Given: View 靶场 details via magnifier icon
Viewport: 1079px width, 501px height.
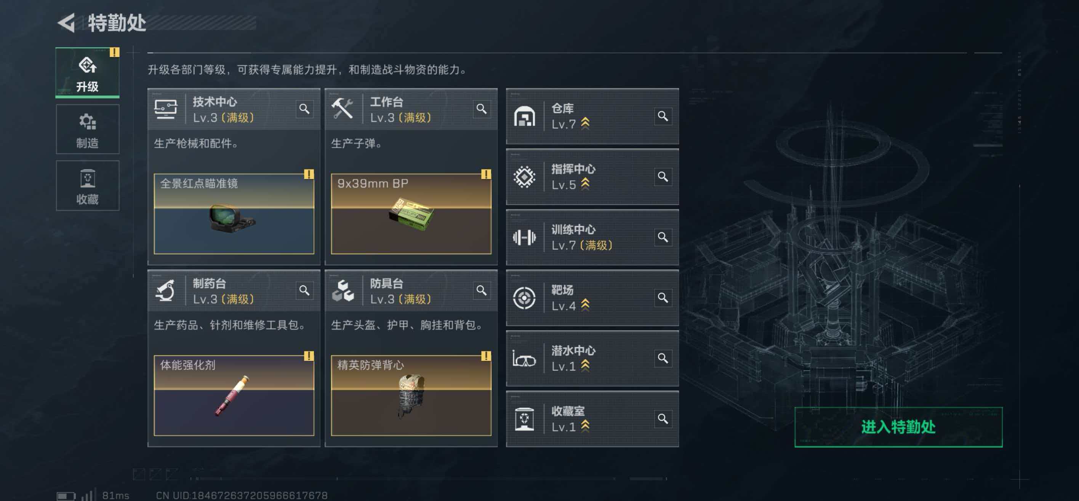Looking at the screenshot, I should pyautogui.click(x=663, y=298).
